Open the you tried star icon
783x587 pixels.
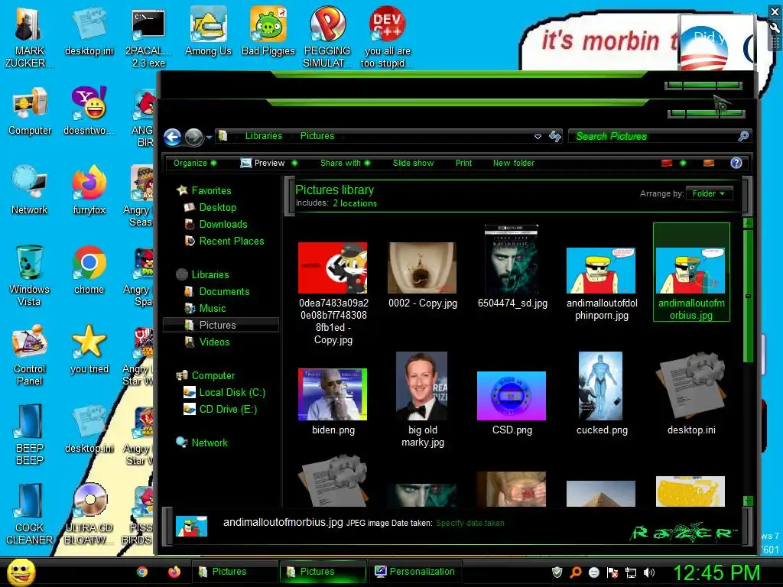89,349
